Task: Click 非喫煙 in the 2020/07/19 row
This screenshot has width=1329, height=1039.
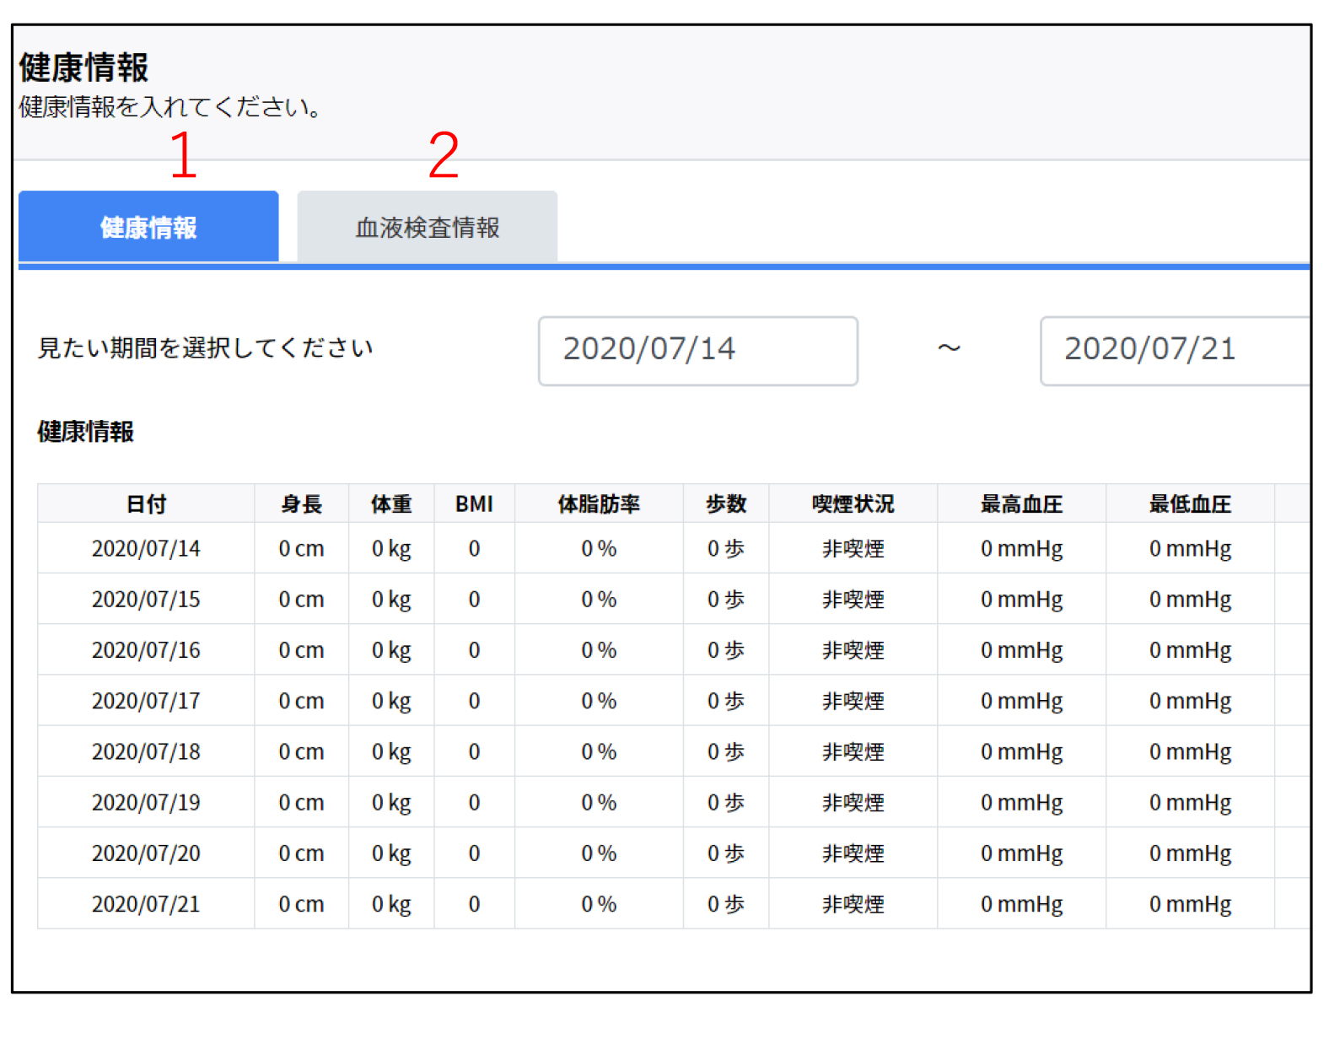Action: click(x=853, y=802)
